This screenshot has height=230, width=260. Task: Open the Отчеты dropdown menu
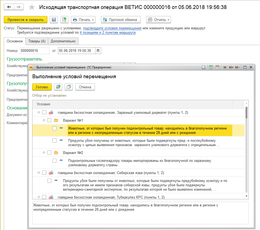coord(159,20)
